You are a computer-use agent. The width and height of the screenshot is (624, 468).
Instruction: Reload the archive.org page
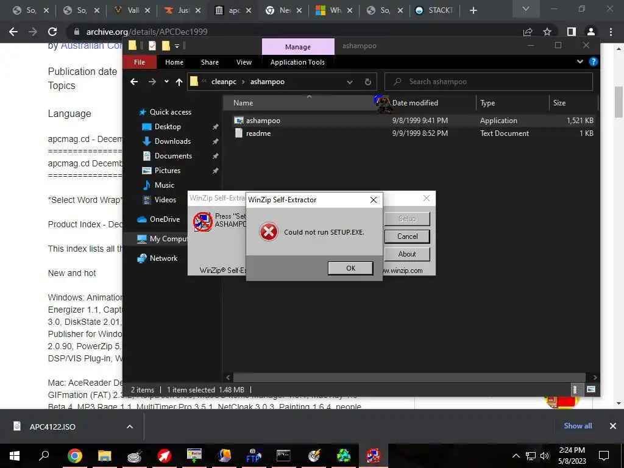click(x=52, y=32)
